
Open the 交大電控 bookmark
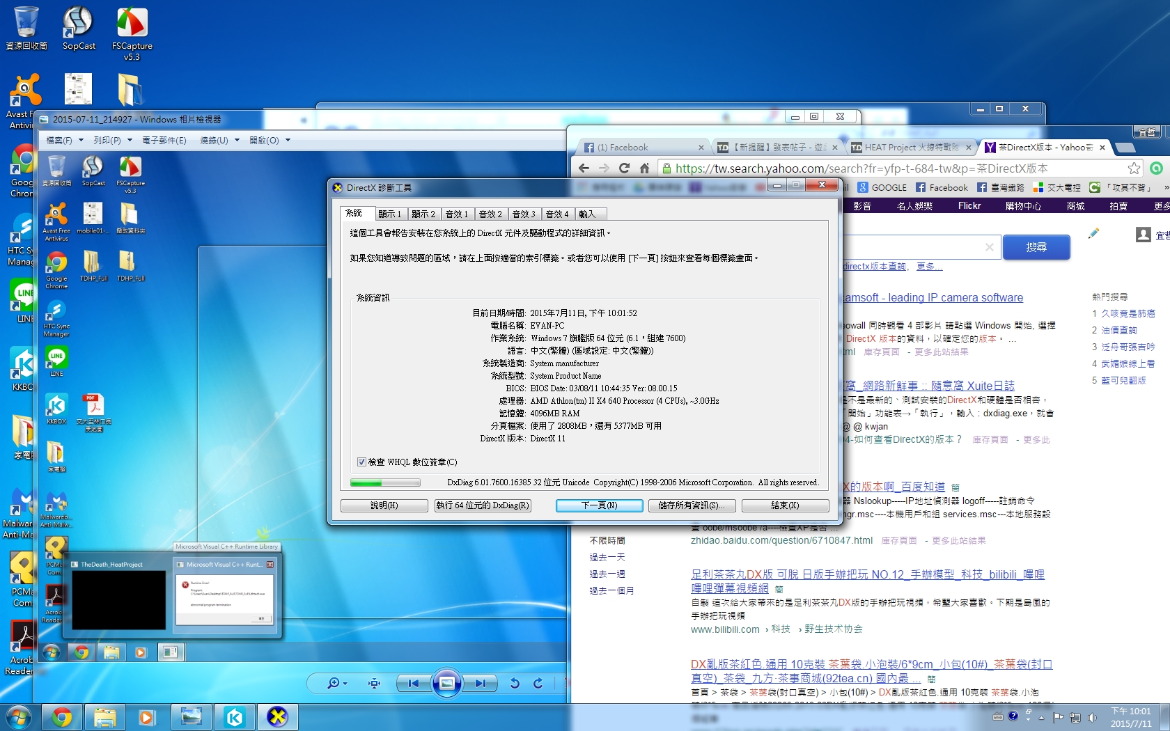[1056, 187]
